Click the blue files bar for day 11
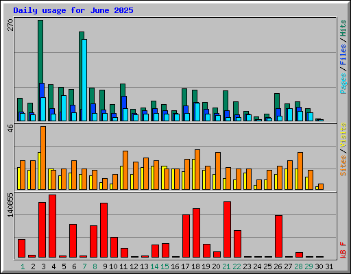The width and height of the screenshot is (351, 274). tap(124, 102)
